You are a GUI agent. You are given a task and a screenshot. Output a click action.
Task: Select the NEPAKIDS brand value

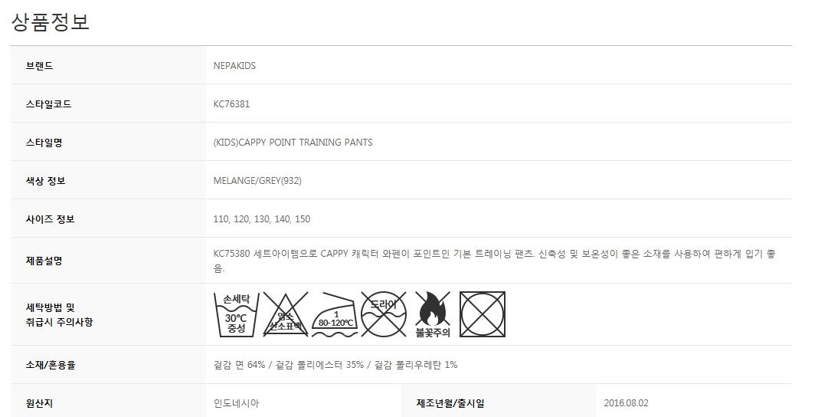click(234, 66)
